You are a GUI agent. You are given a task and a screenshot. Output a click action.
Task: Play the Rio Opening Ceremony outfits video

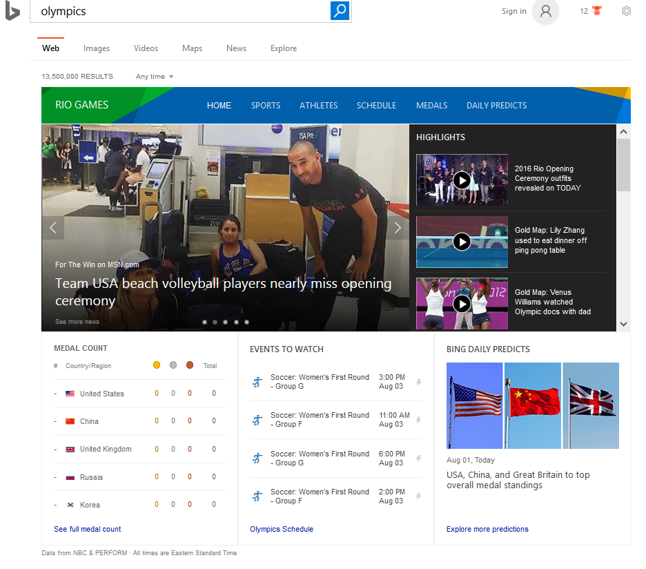[462, 180]
